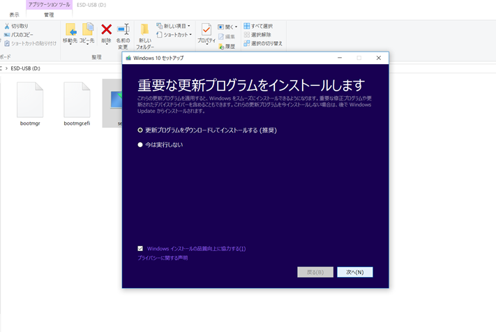Click the Move to (移動先) folder icon
The width and height of the screenshot is (496, 332).
coord(71,29)
